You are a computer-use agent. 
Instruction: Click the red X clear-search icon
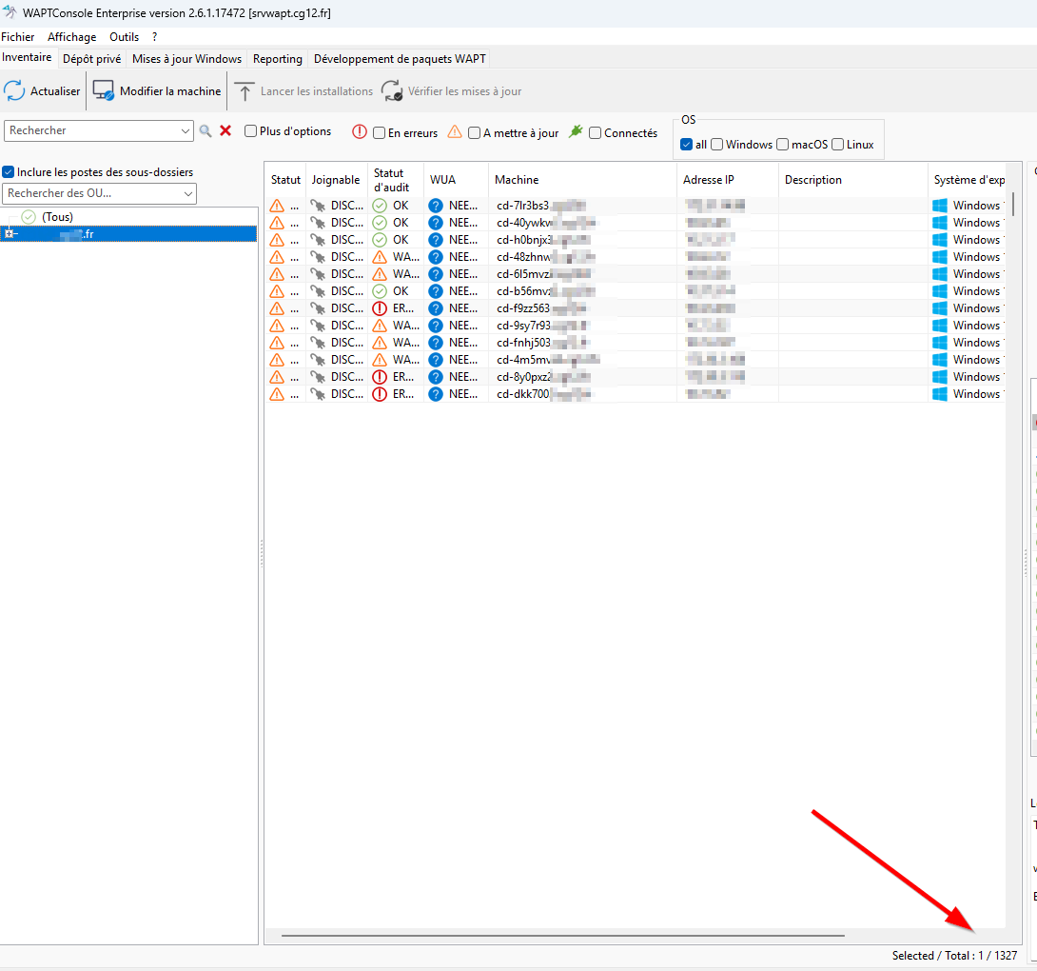[225, 130]
